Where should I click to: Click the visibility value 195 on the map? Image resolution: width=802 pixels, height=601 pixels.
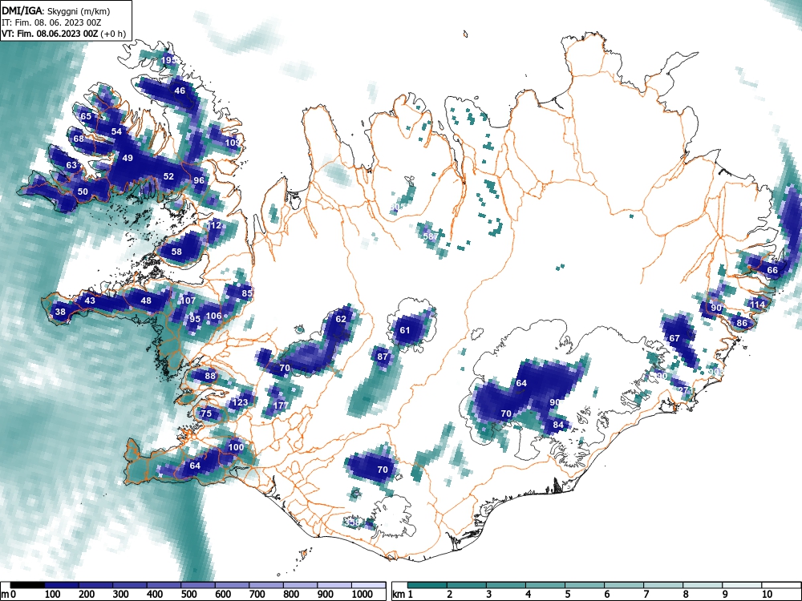[x=168, y=60]
